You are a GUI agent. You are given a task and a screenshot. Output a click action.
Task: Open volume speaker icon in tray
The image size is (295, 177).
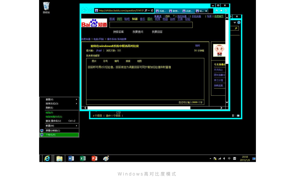(224, 159)
